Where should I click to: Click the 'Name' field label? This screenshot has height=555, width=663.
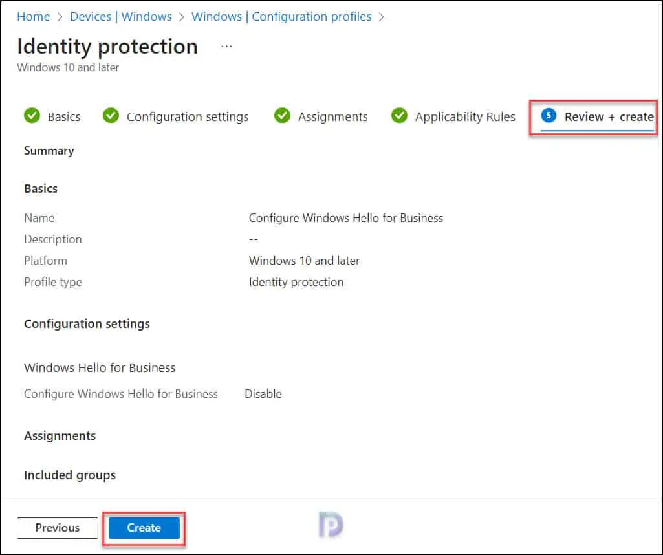(39, 218)
